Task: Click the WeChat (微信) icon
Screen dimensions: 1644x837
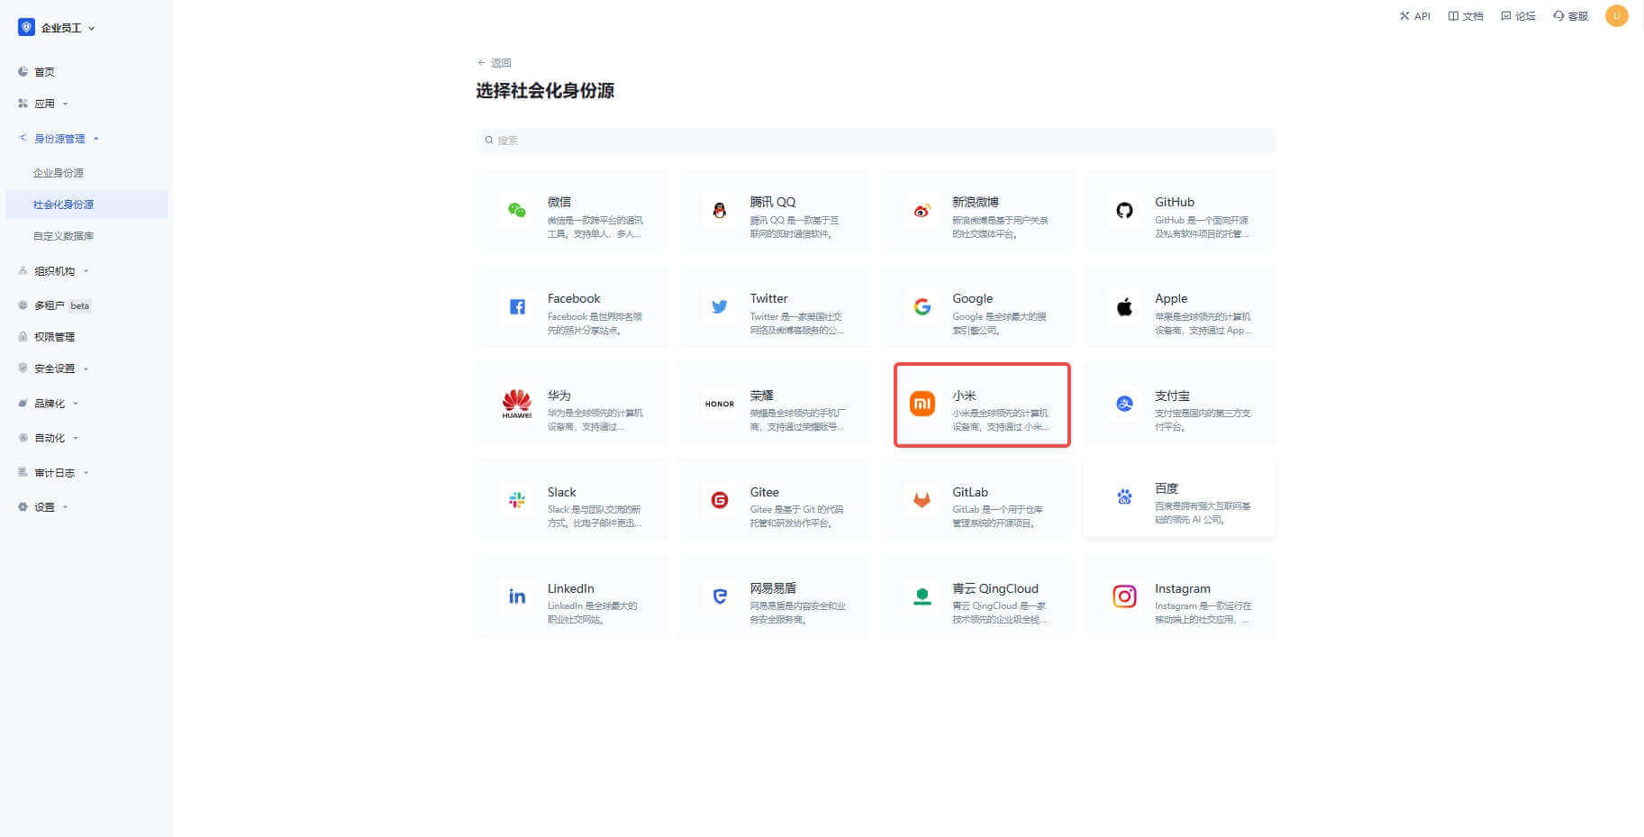Action: click(x=516, y=211)
